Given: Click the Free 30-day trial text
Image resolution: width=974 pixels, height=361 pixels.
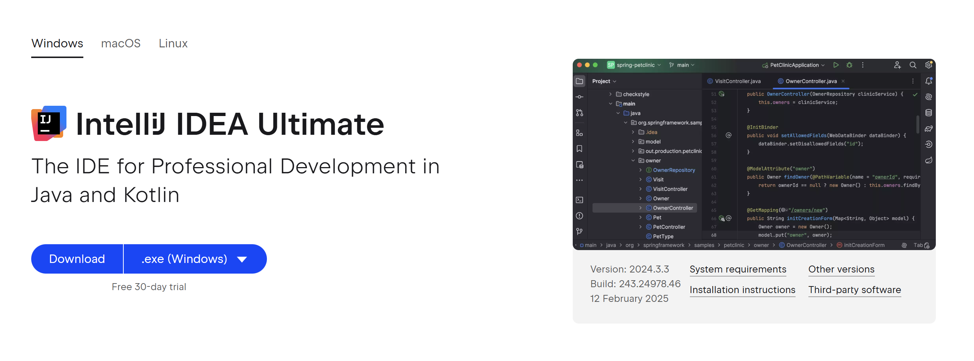Looking at the screenshot, I should (149, 287).
